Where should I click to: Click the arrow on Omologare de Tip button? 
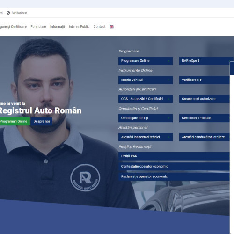pyautogui.click(x=169, y=118)
